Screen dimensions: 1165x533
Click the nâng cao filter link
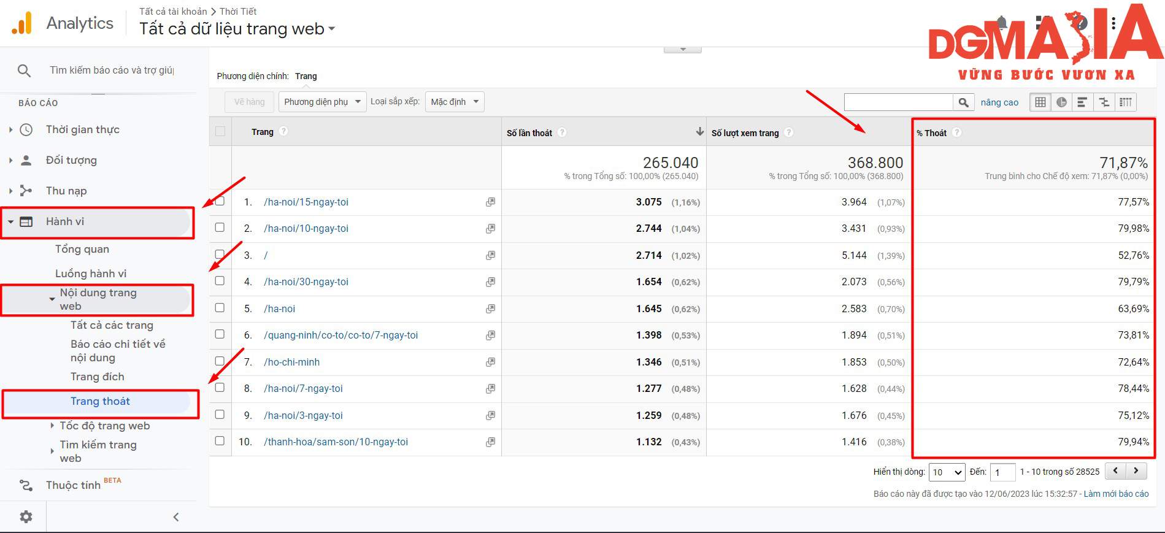[x=999, y=102]
